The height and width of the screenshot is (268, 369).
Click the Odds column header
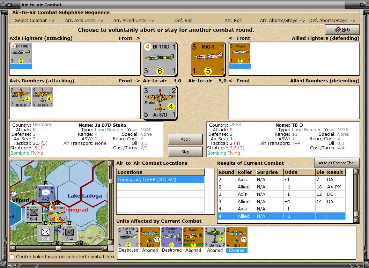tap(299, 172)
